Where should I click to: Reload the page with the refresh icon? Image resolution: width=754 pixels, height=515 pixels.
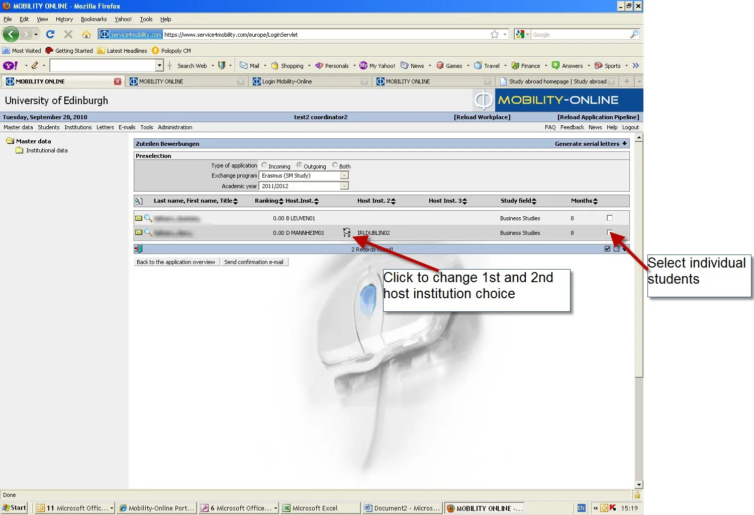pos(50,34)
